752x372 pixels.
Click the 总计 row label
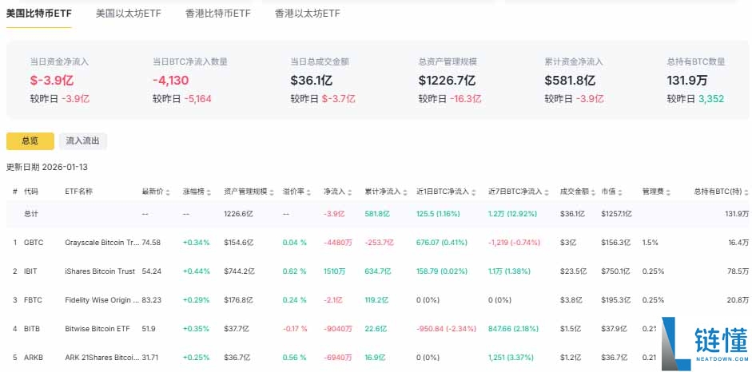(x=31, y=214)
